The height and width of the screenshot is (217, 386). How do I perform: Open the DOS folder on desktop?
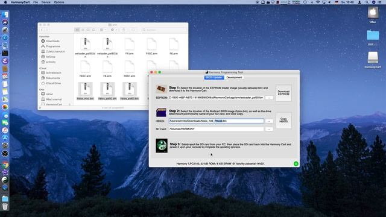tap(373, 37)
